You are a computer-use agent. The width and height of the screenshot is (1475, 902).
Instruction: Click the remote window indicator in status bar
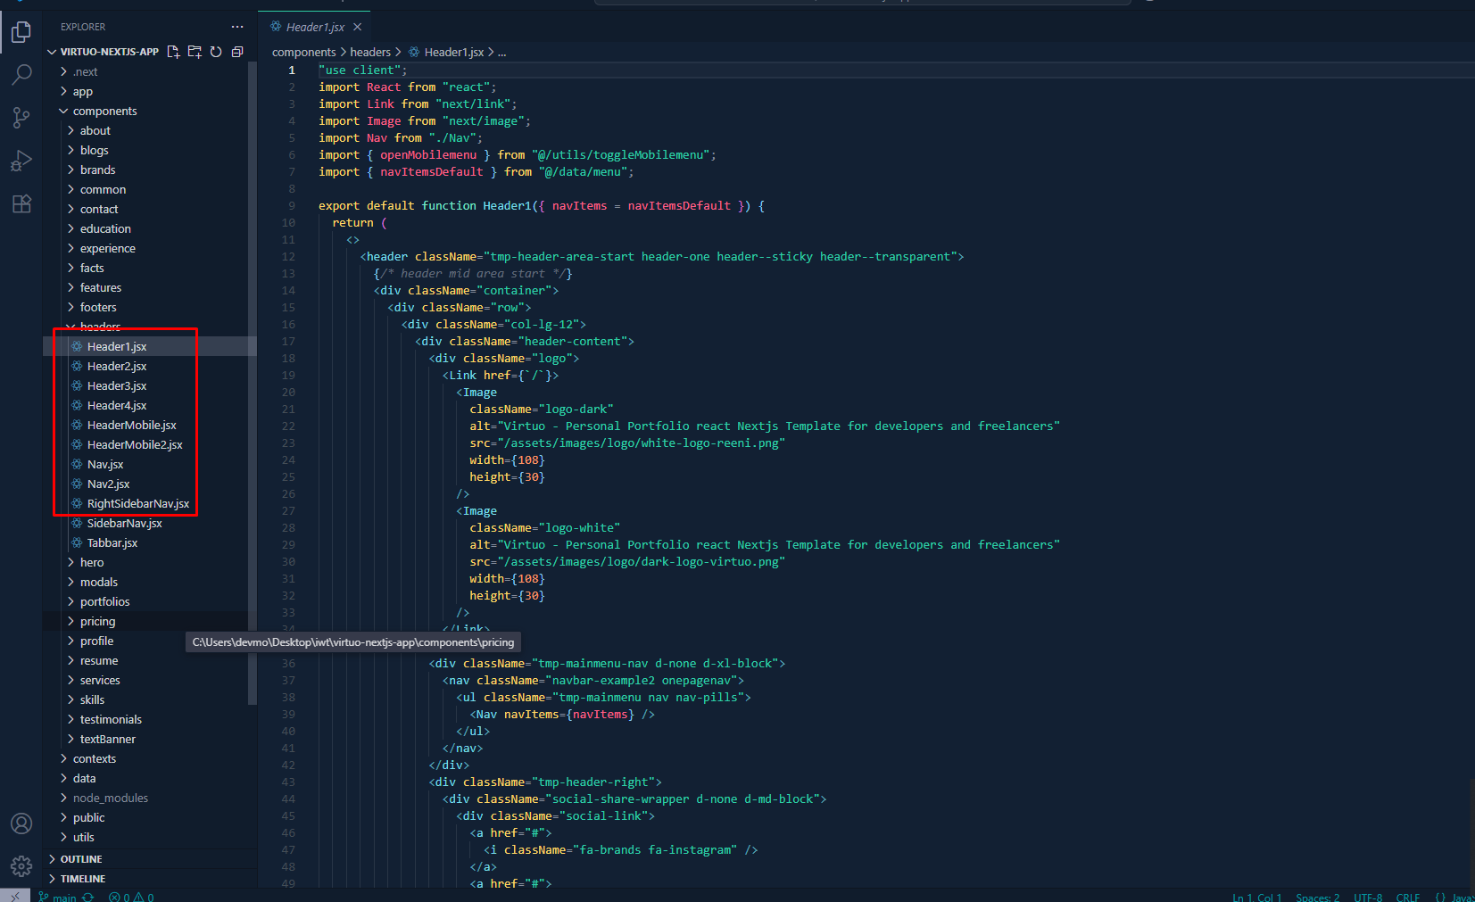pyautogui.click(x=15, y=896)
